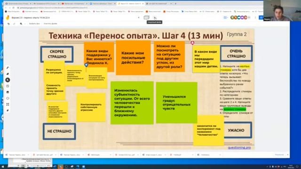Click the 'Показать все' downloads button
This screenshot has width=301, height=169.
tap(279, 155)
